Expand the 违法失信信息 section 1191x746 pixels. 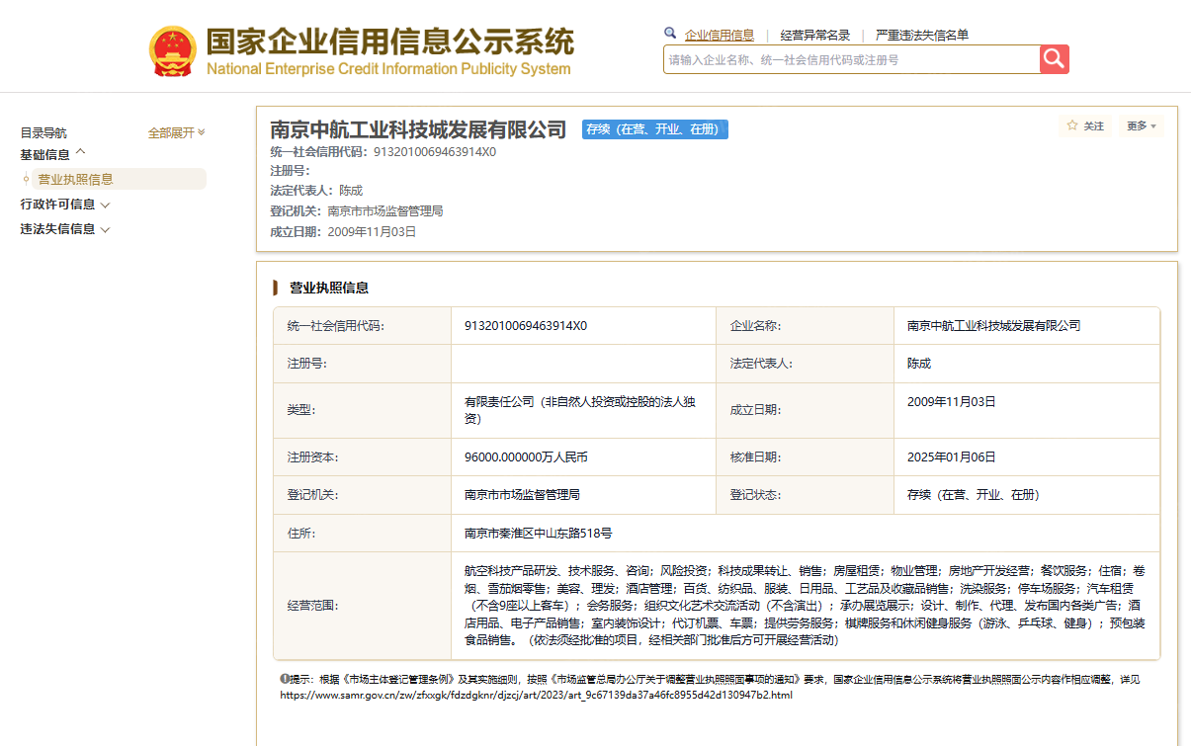(x=65, y=229)
